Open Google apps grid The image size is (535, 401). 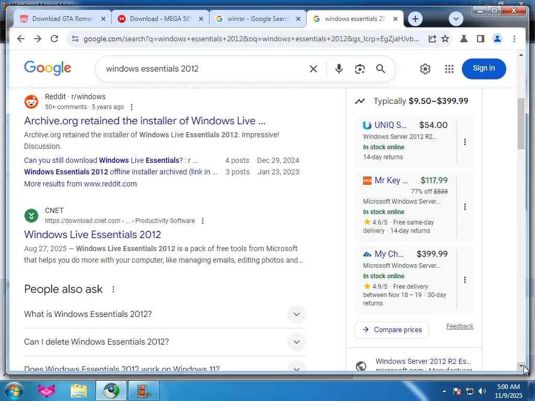coord(449,69)
